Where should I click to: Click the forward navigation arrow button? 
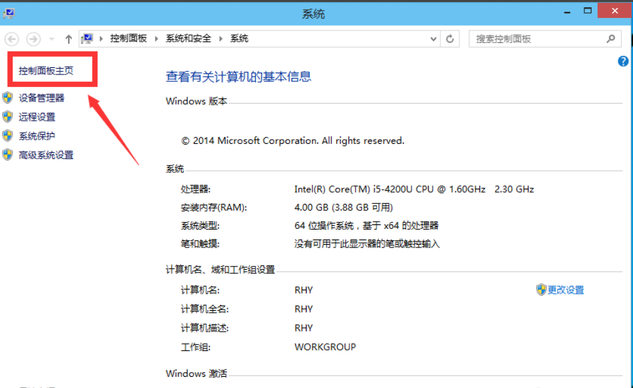(33, 39)
